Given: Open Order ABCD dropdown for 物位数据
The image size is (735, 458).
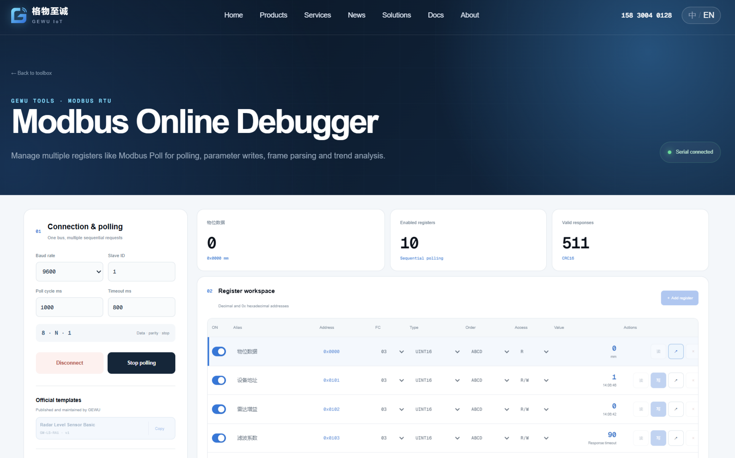Looking at the screenshot, I should pos(490,352).
